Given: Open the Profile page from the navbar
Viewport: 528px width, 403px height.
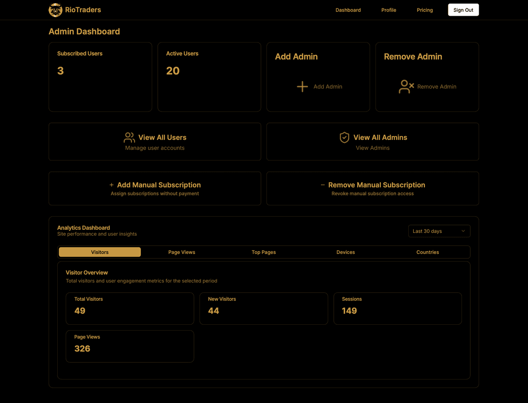Looking at the screenshot, I should pyautogui.click(x=389, y=10).
